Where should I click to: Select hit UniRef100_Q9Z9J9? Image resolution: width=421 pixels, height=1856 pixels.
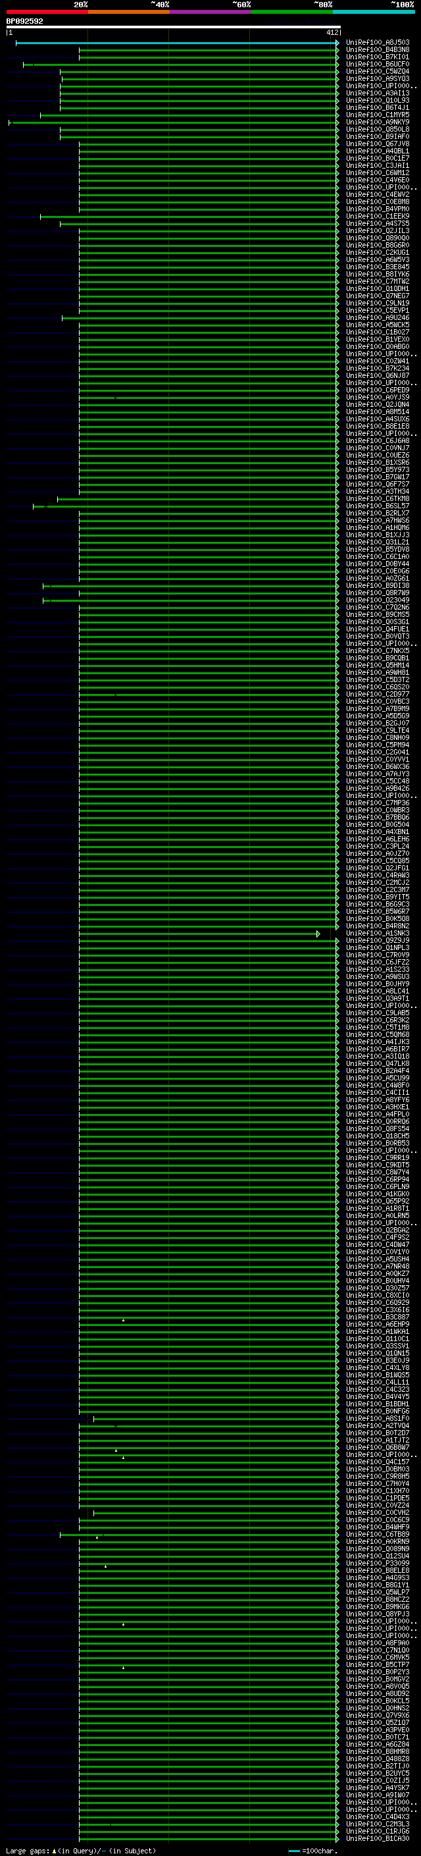coord(378,940)
